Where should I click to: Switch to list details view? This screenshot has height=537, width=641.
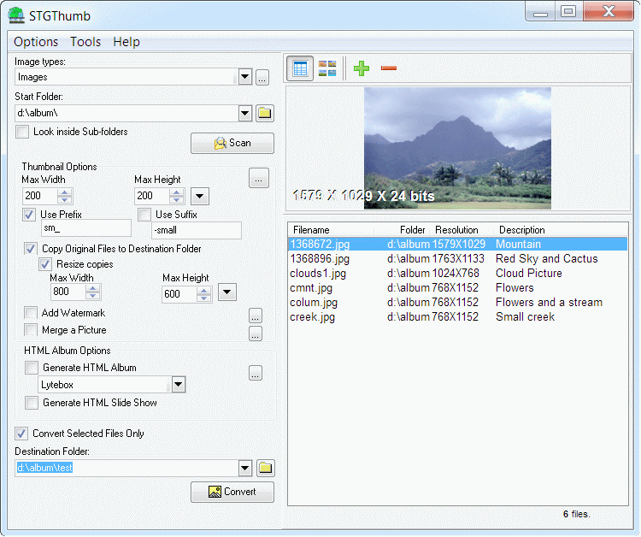(300, 69)
